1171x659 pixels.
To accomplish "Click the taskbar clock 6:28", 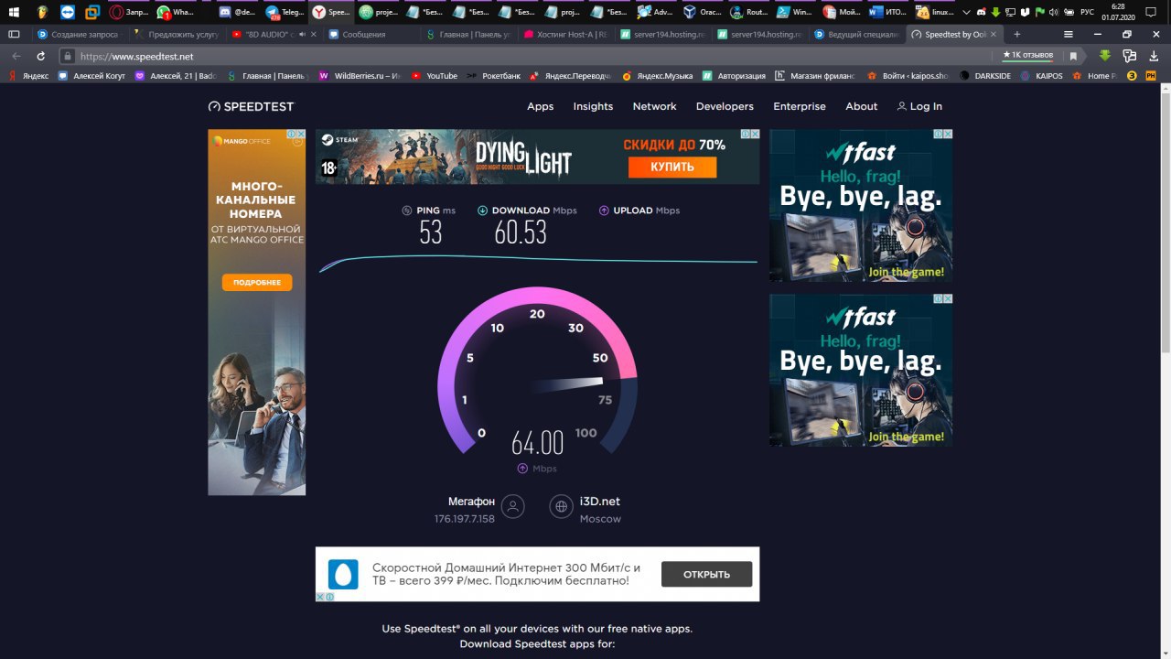I will [1117, 12].
